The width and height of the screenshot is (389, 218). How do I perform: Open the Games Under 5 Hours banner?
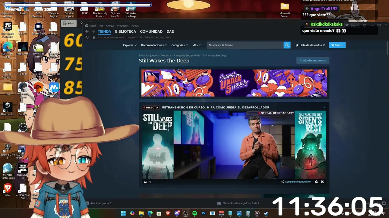(x=234, y=83)
